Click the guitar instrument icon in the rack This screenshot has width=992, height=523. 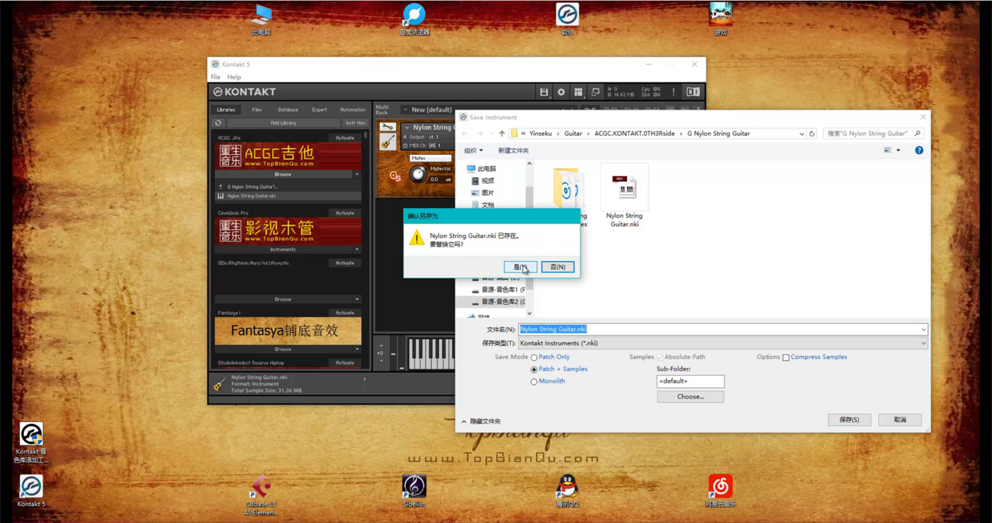tap(388, 141)
